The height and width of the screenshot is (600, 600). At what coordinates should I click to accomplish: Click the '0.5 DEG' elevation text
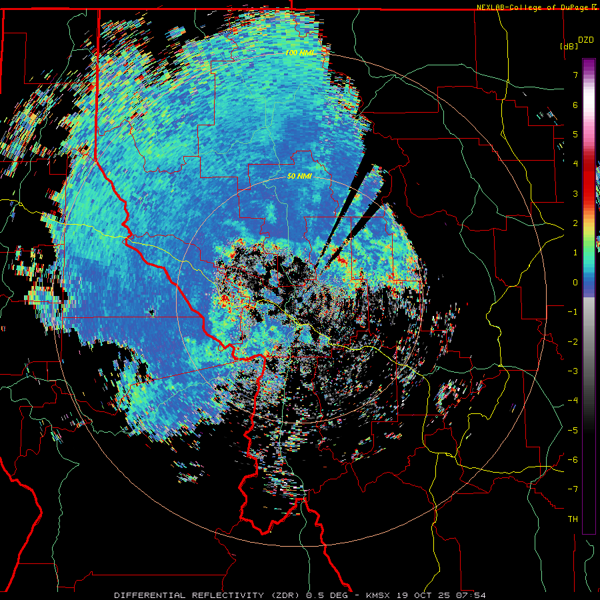(x=327, y=595)
